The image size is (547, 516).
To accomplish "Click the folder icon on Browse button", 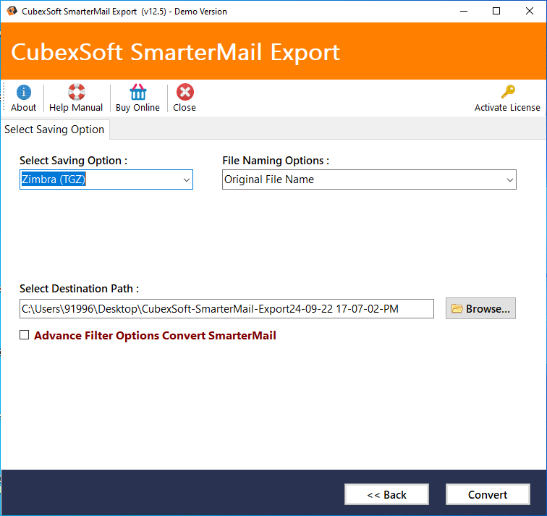I will coord(457,309).
